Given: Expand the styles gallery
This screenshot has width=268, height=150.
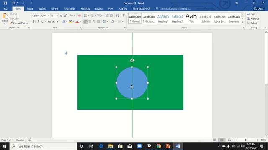Looking at the screenshot, I should coord(242,22).
